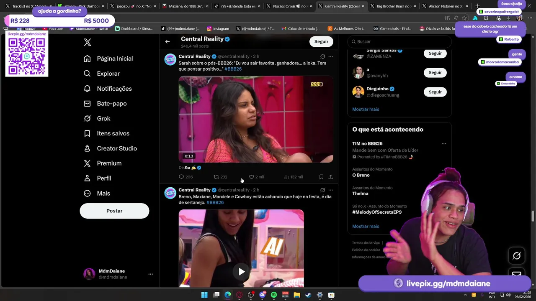Share the Sarah post

330,177
